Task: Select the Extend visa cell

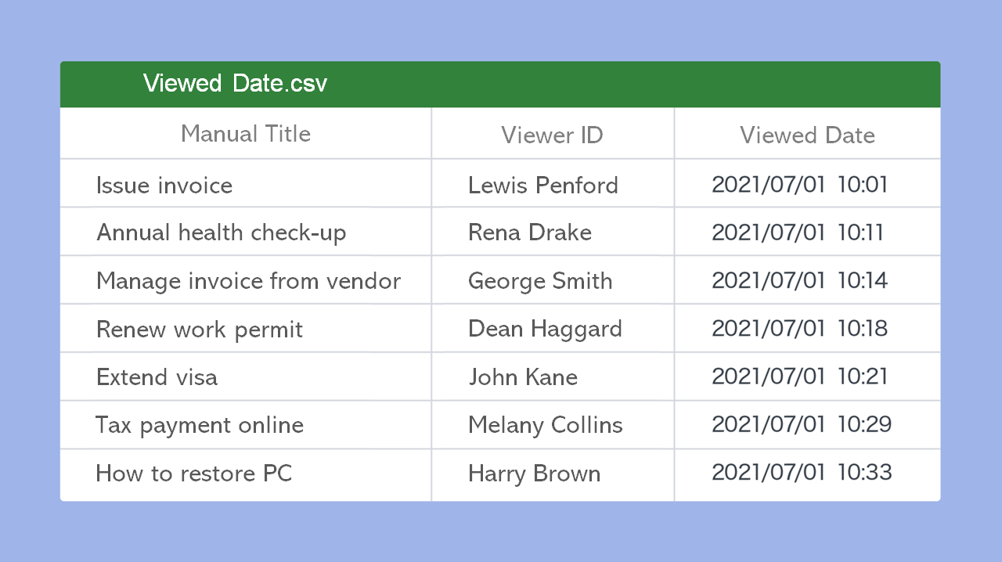Action: click(x=157, y=377)
